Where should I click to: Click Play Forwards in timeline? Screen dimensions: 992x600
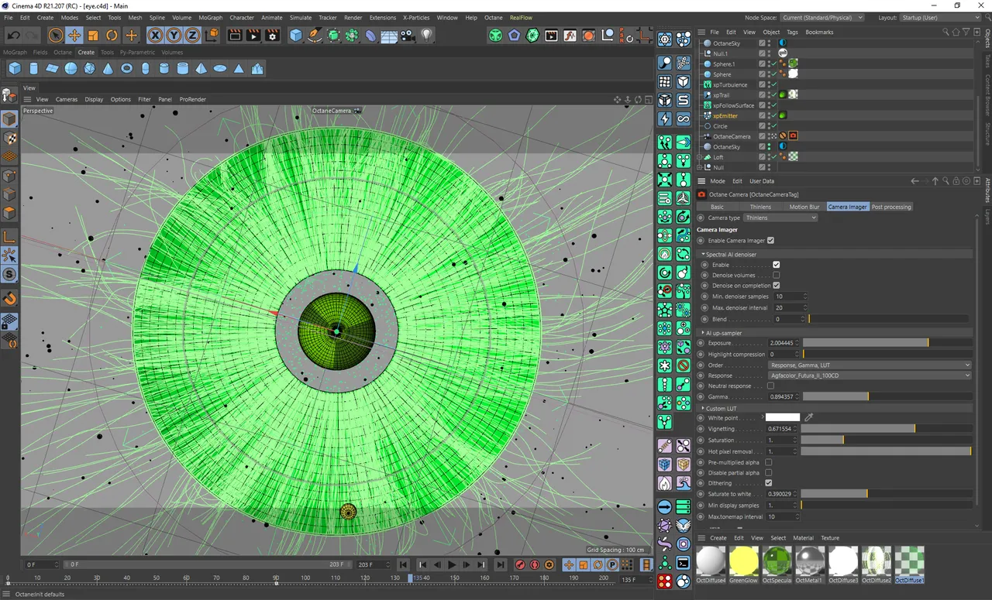[452, 565]
